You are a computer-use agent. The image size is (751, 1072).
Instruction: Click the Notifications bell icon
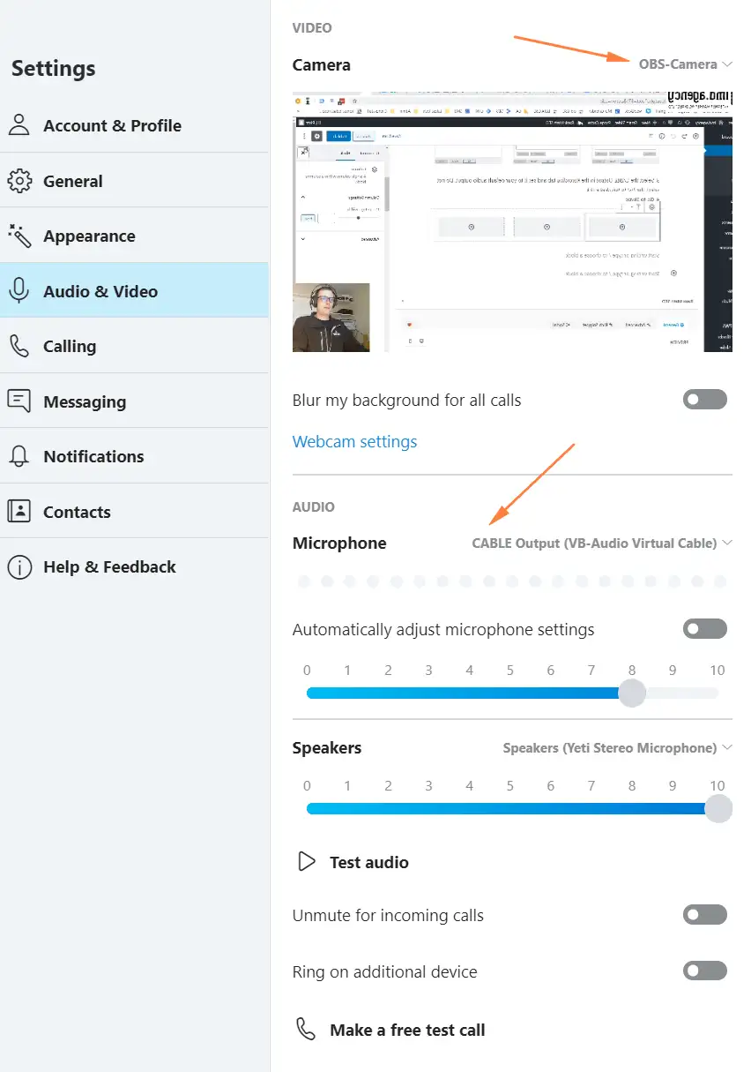pos(19,456)
